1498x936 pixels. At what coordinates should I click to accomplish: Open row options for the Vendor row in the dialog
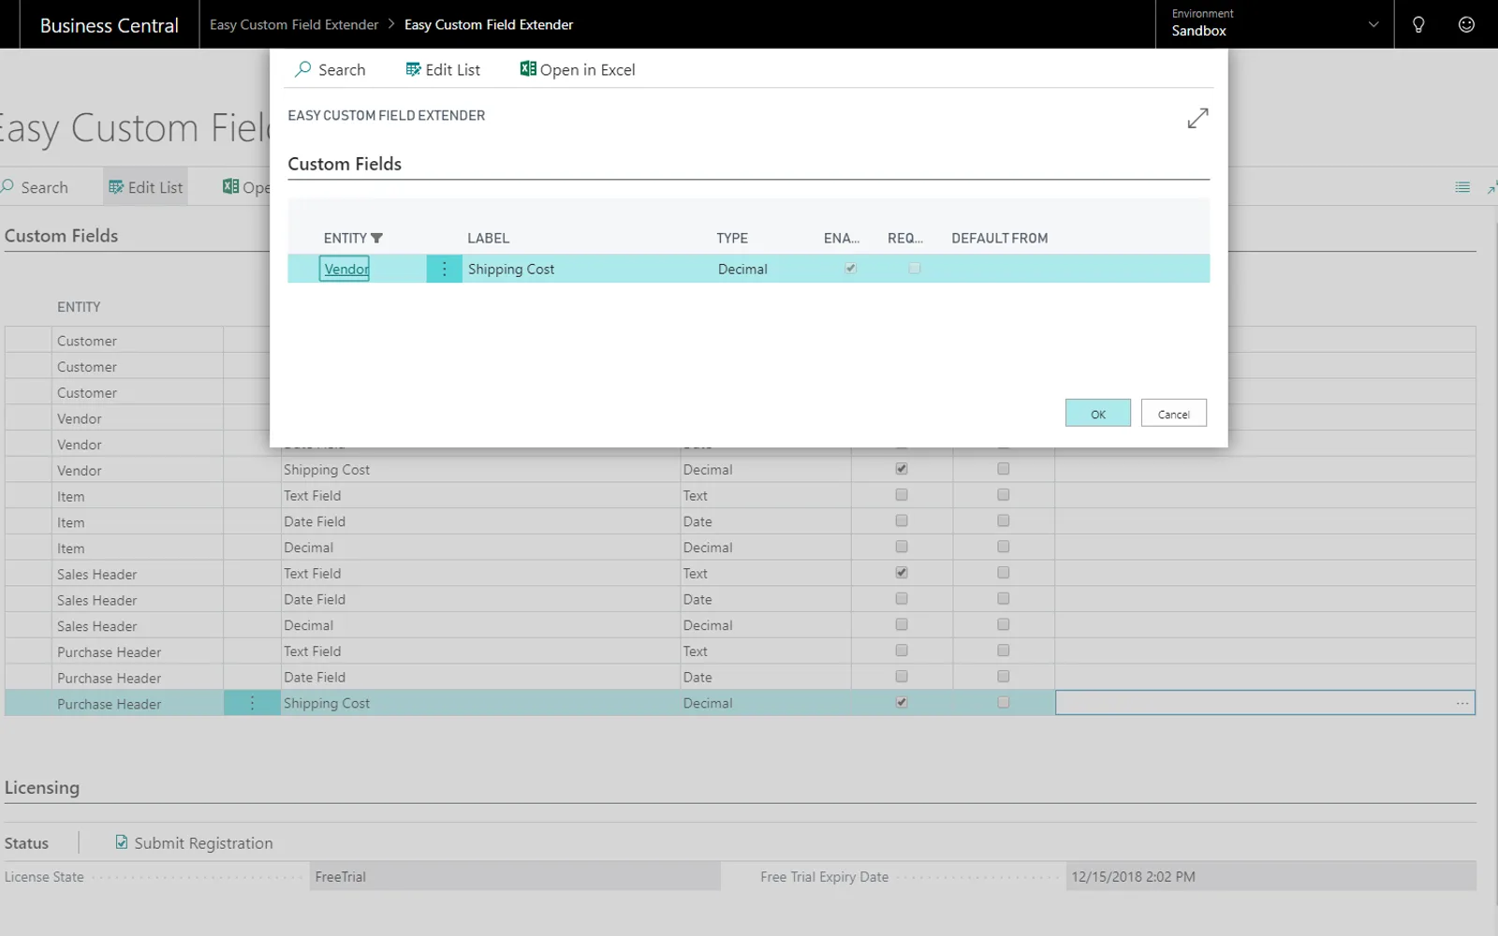(x=445, y=269)
